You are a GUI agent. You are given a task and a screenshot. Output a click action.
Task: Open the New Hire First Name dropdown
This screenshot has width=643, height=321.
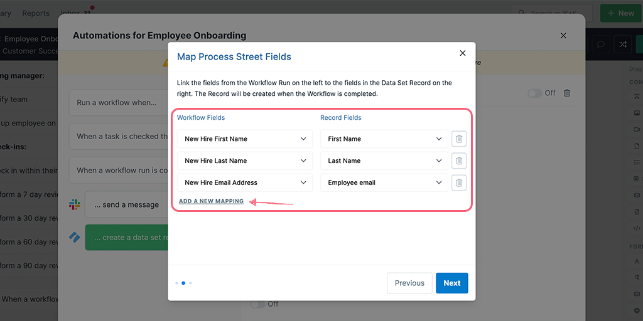245,139
